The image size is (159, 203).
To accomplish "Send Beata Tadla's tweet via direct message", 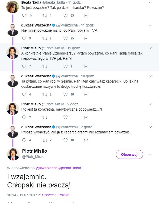I will [86, 16].
